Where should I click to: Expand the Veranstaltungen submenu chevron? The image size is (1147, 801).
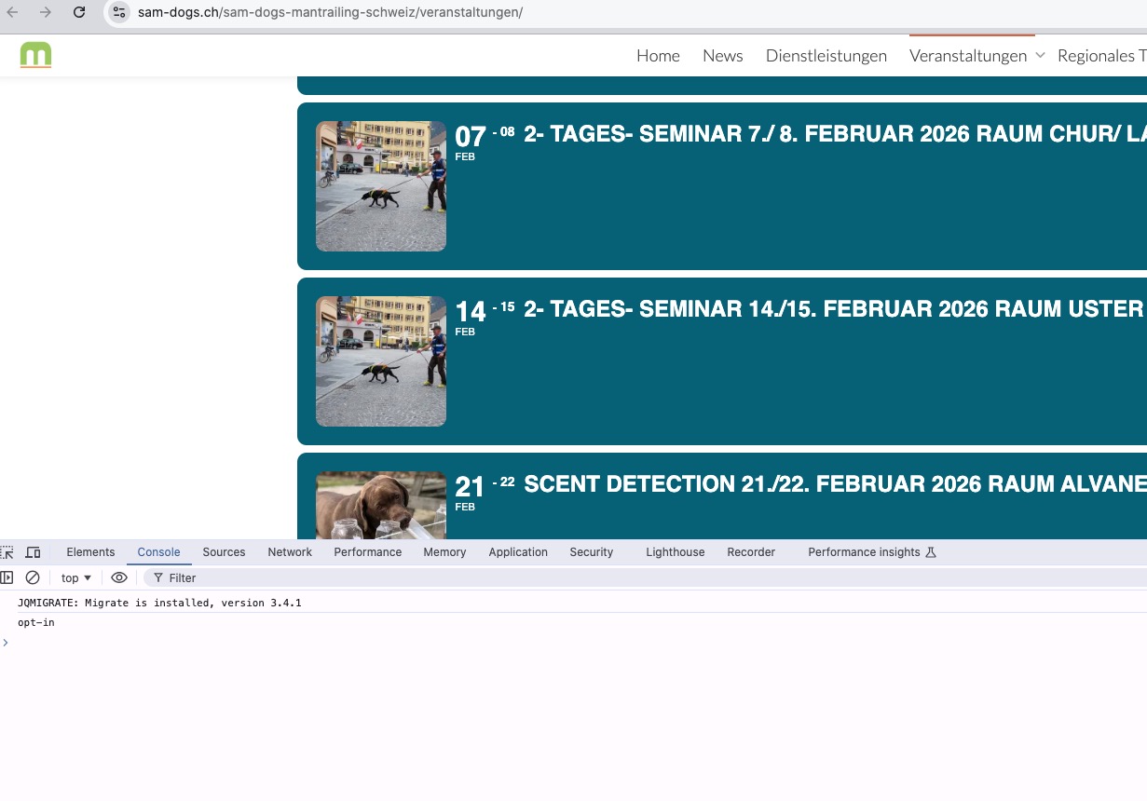click(x=1040, y=56)
